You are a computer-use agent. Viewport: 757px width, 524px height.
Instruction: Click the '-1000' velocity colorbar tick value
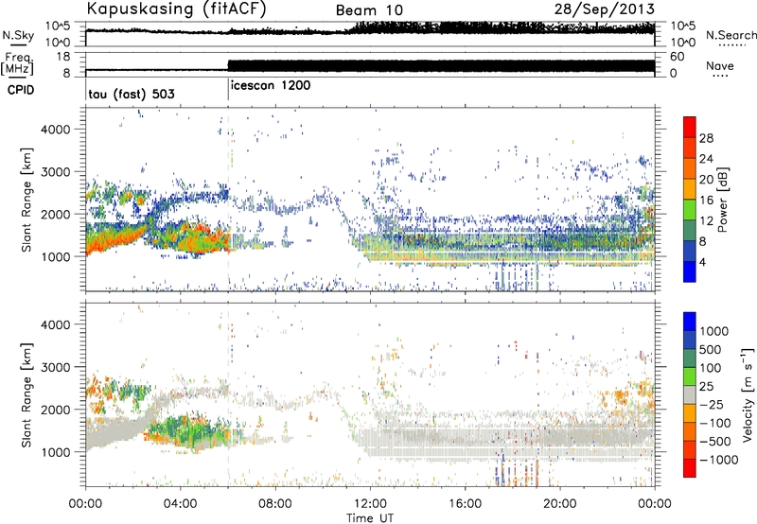coord(718,460)
